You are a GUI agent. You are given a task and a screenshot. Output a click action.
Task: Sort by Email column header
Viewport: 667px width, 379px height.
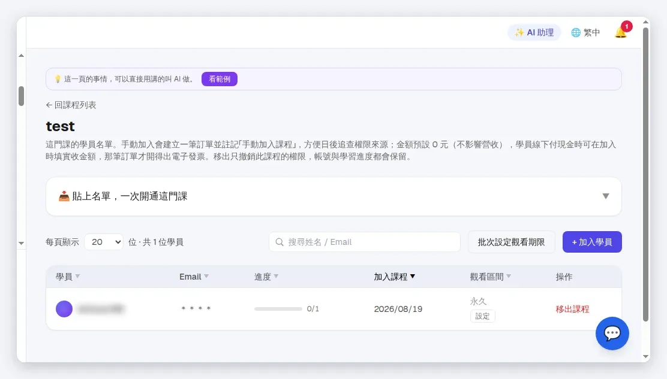(194, 277)
